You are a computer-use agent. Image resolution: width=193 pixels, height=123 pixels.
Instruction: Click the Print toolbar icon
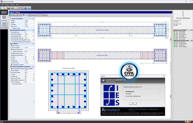[x=13, y=8]
